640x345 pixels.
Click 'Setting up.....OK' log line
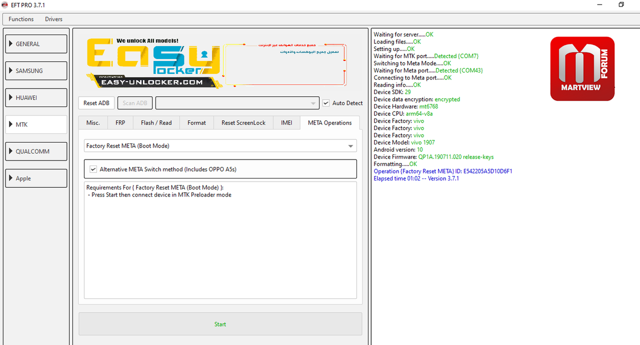click(x=394, y=49)
